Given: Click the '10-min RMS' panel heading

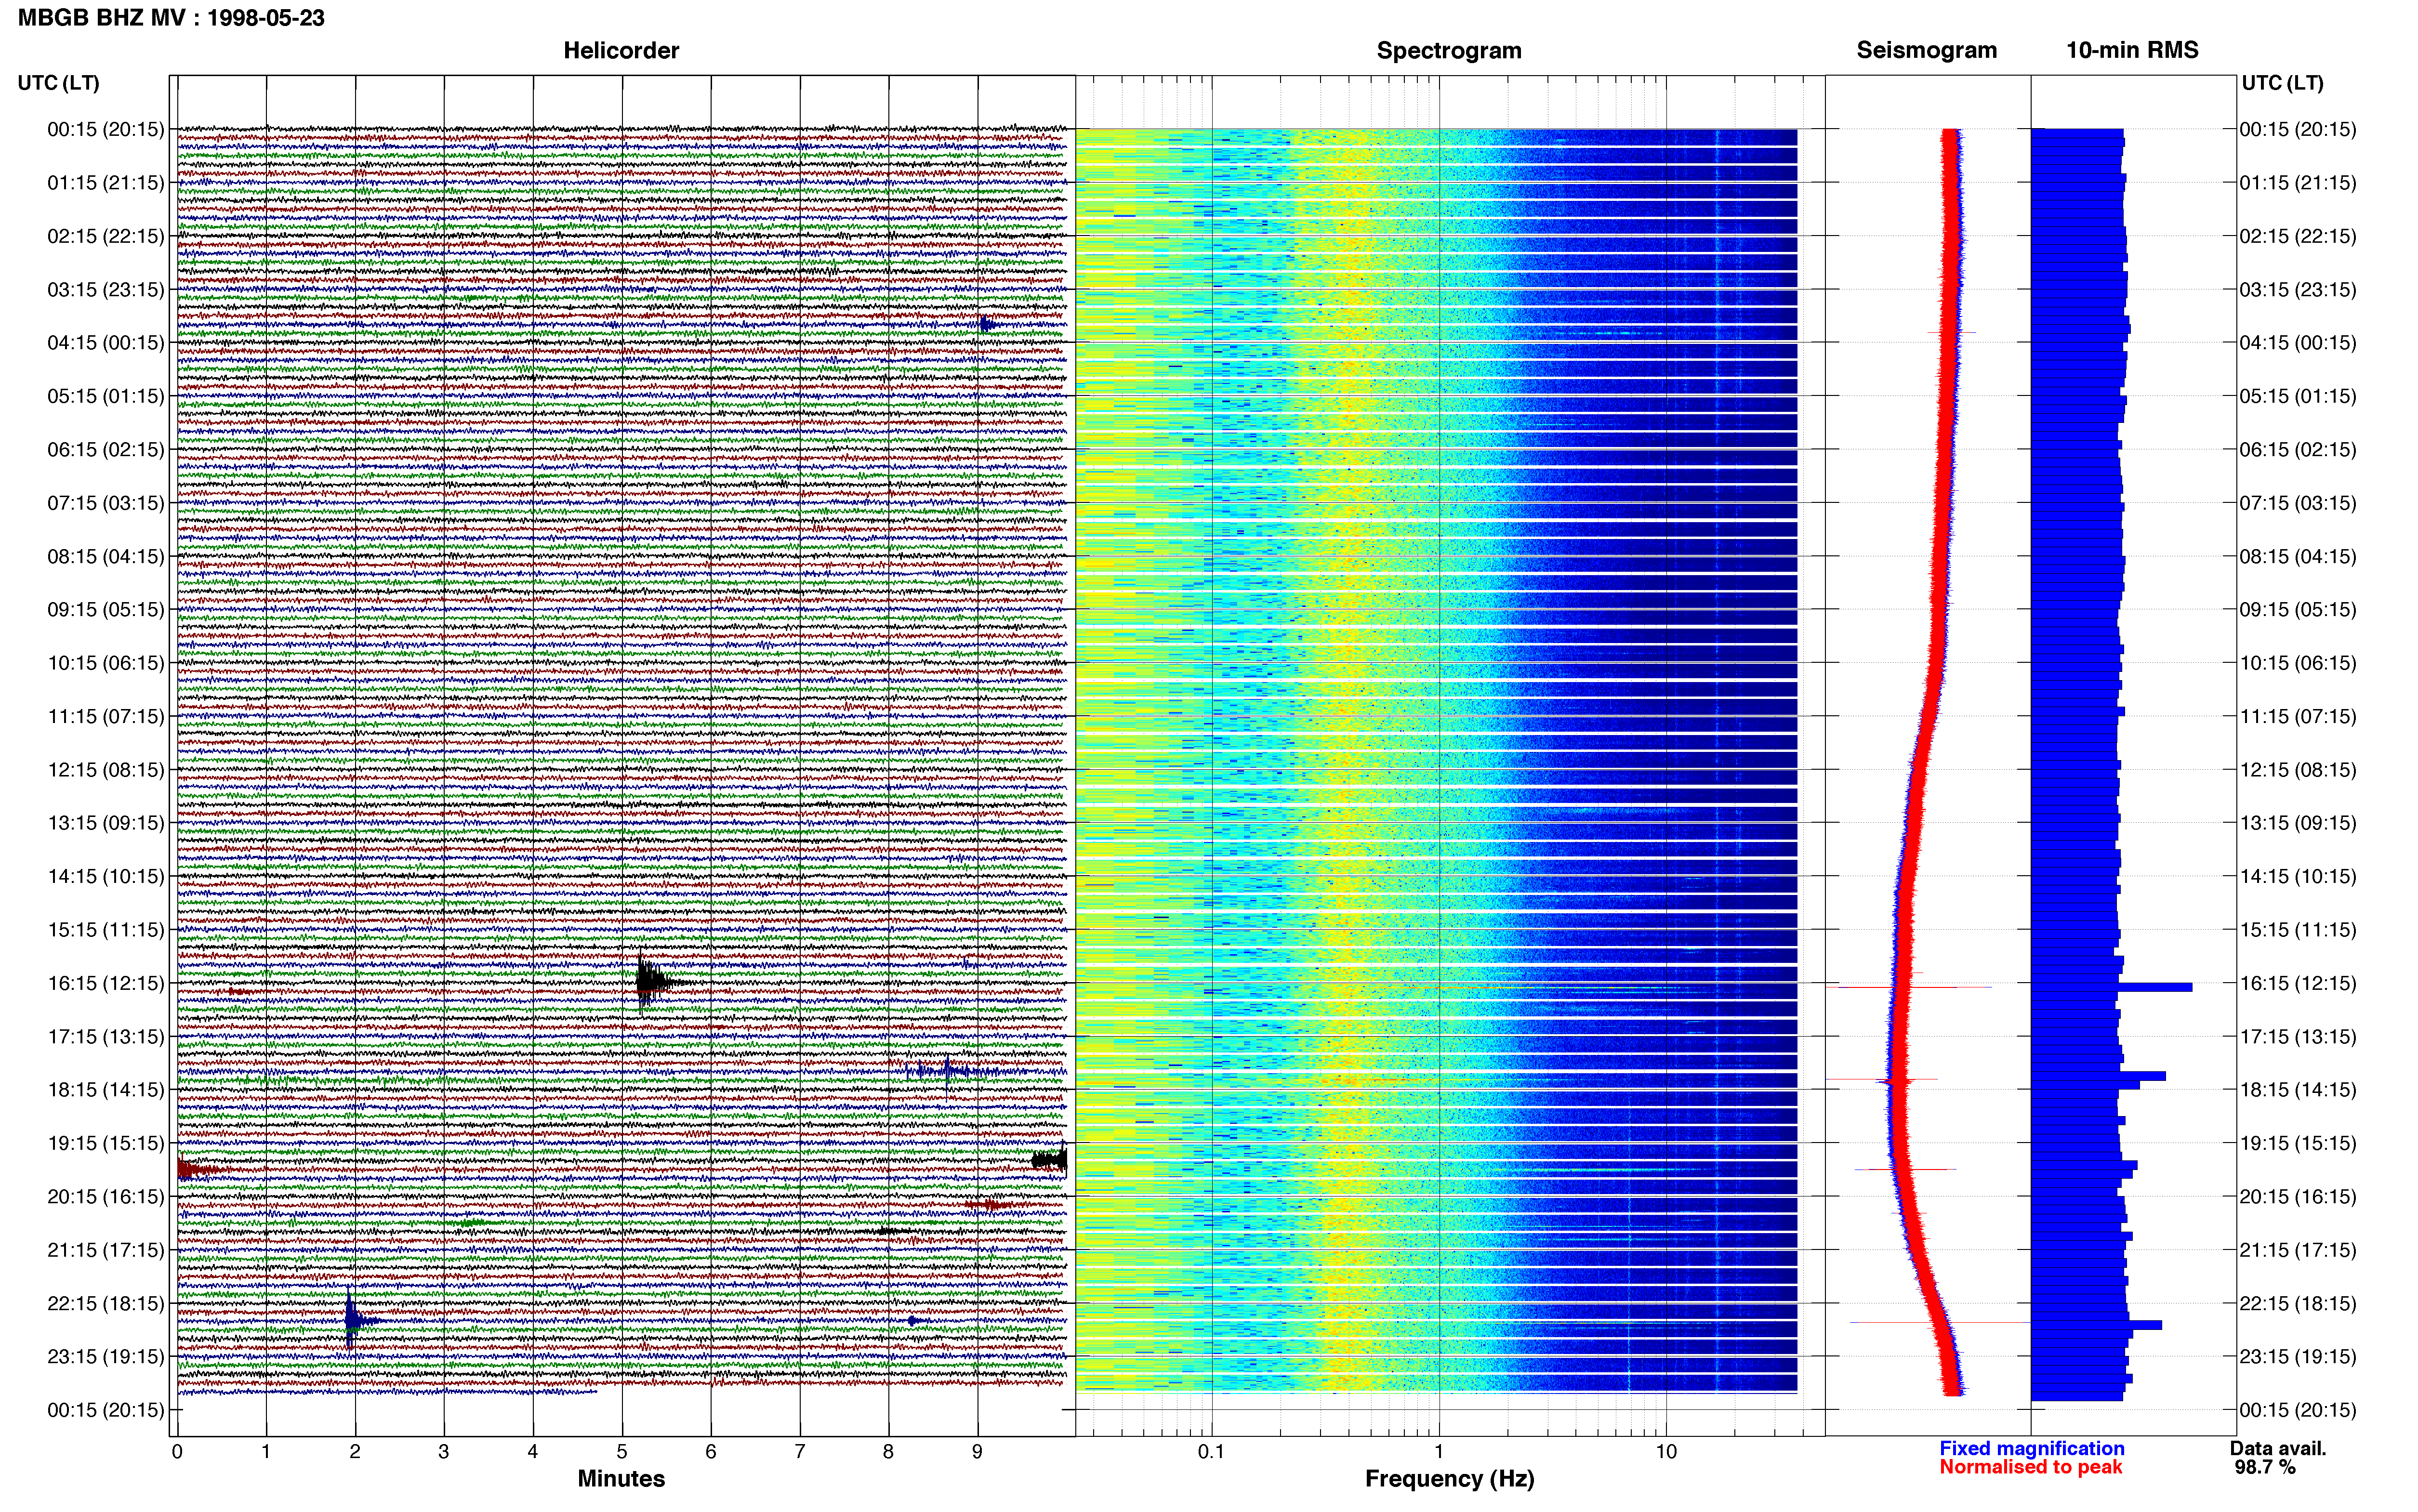Looking at the screenshot, I should (x=2132, y=51).
